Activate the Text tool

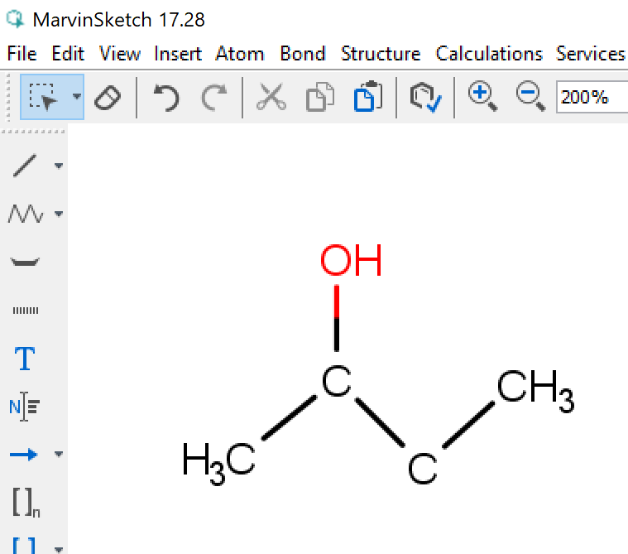(x=26, y=359)
